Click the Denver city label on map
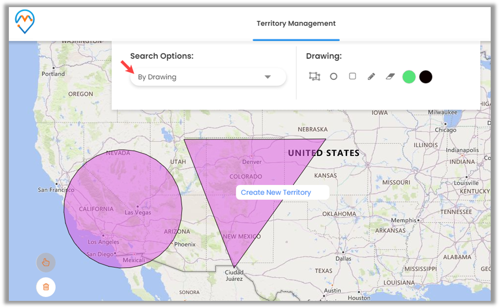The image size is (500, 308). click(x=252, y=162)
